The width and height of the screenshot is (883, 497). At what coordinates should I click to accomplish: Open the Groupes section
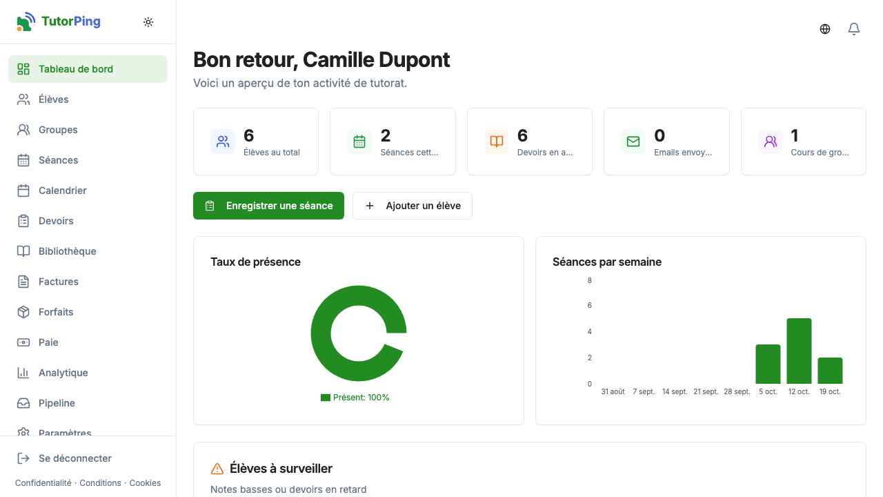[x=88, y=130]
